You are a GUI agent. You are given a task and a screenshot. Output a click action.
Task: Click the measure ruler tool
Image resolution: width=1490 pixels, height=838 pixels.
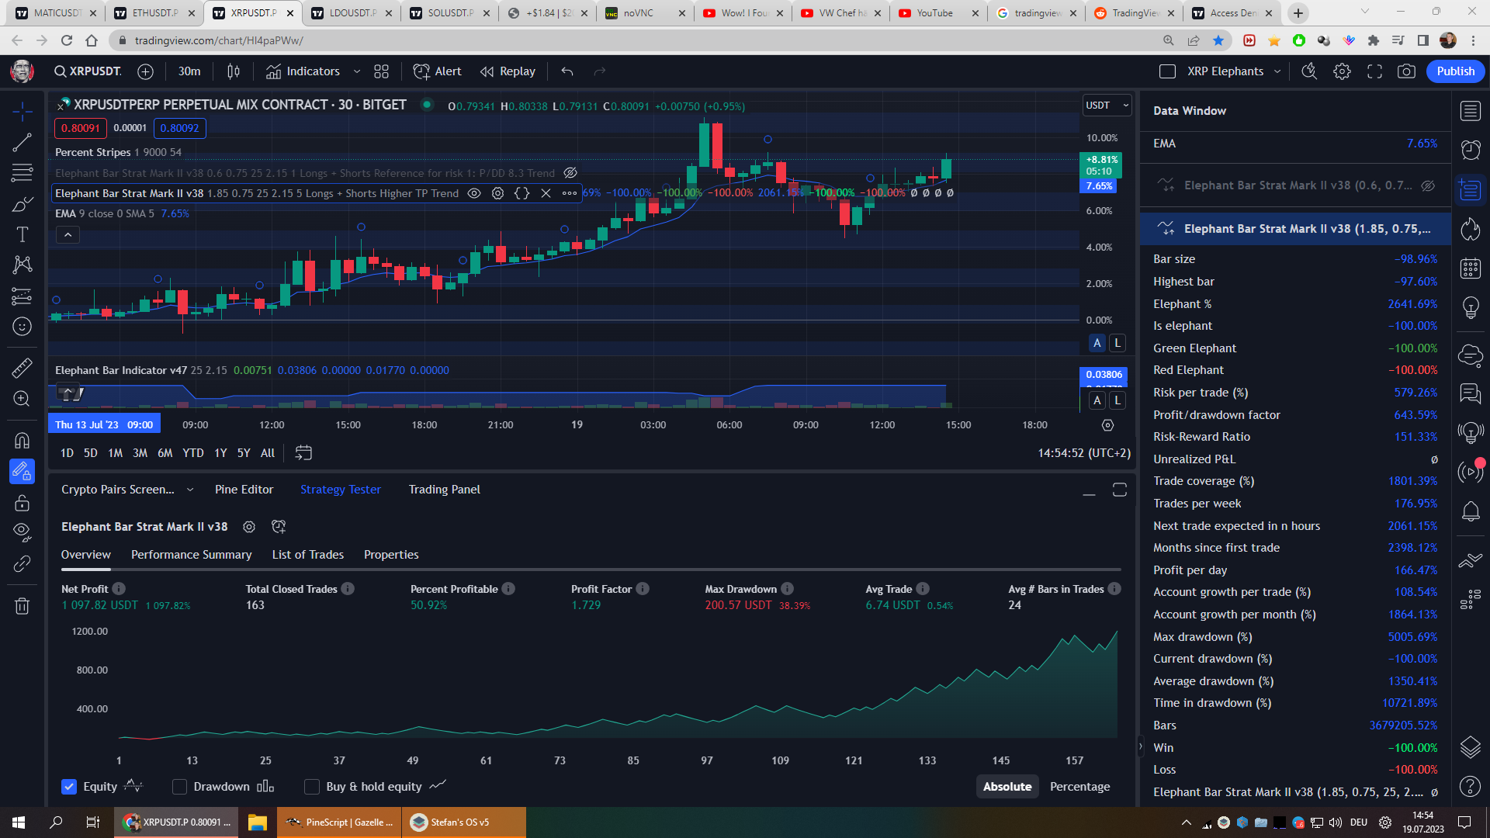pos(22,367)
